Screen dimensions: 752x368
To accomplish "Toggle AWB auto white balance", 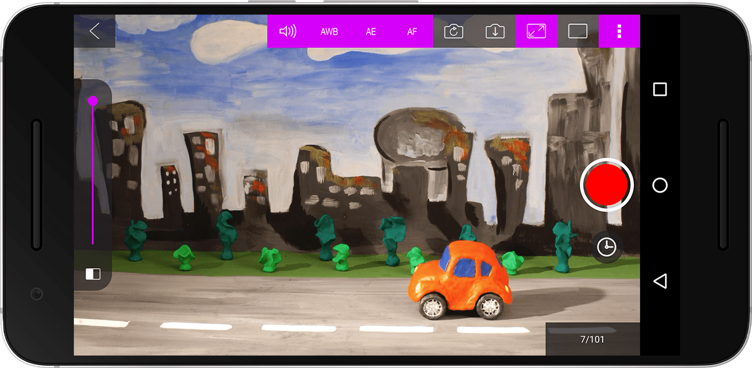I will tap(329, 31).
